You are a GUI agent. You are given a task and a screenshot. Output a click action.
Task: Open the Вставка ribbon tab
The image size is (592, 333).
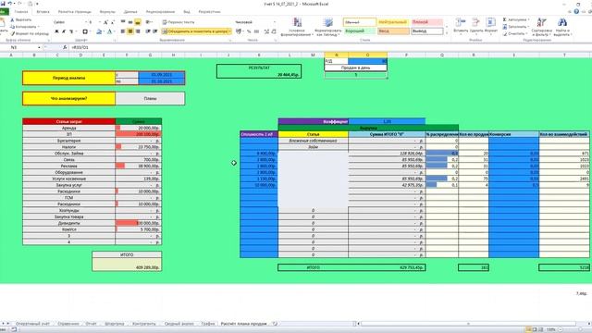43,12
